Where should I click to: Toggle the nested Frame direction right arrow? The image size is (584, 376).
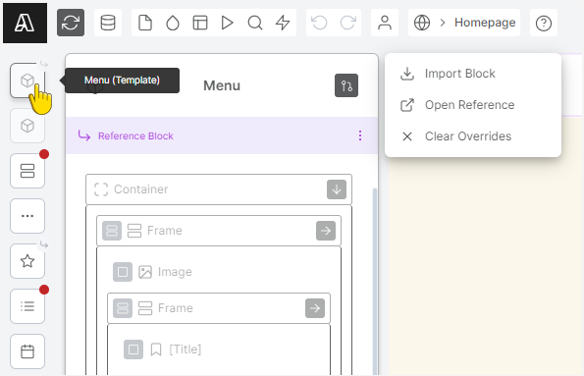click(315, 308)
